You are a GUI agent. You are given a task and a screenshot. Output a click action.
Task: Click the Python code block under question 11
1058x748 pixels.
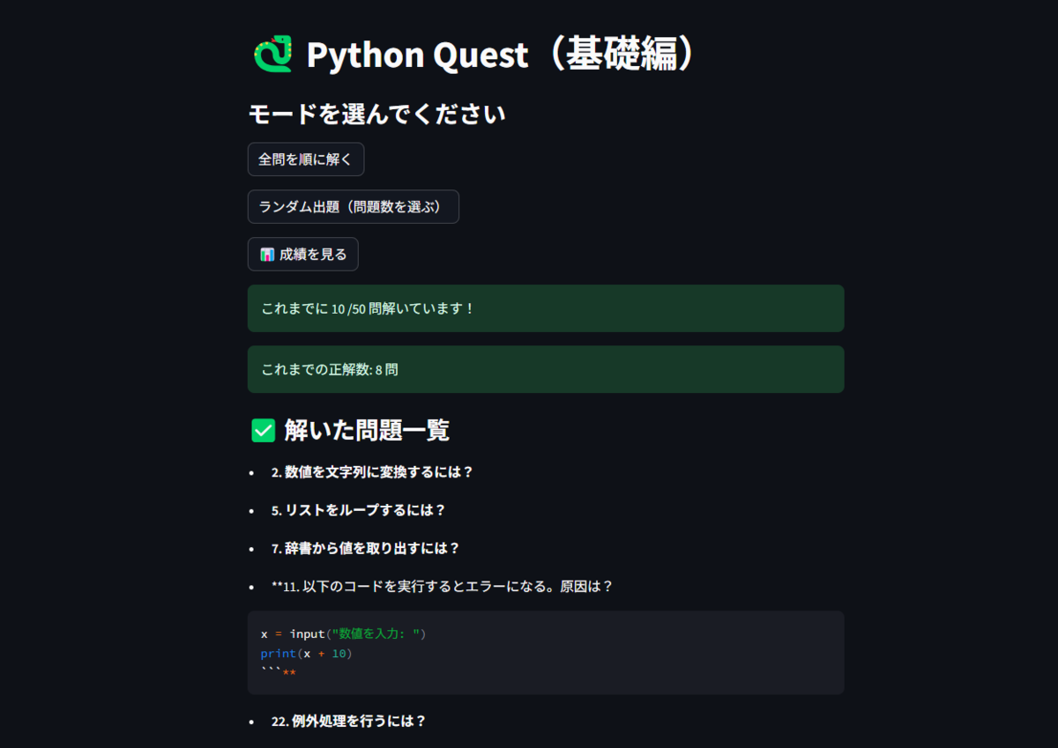click(545, 652)
